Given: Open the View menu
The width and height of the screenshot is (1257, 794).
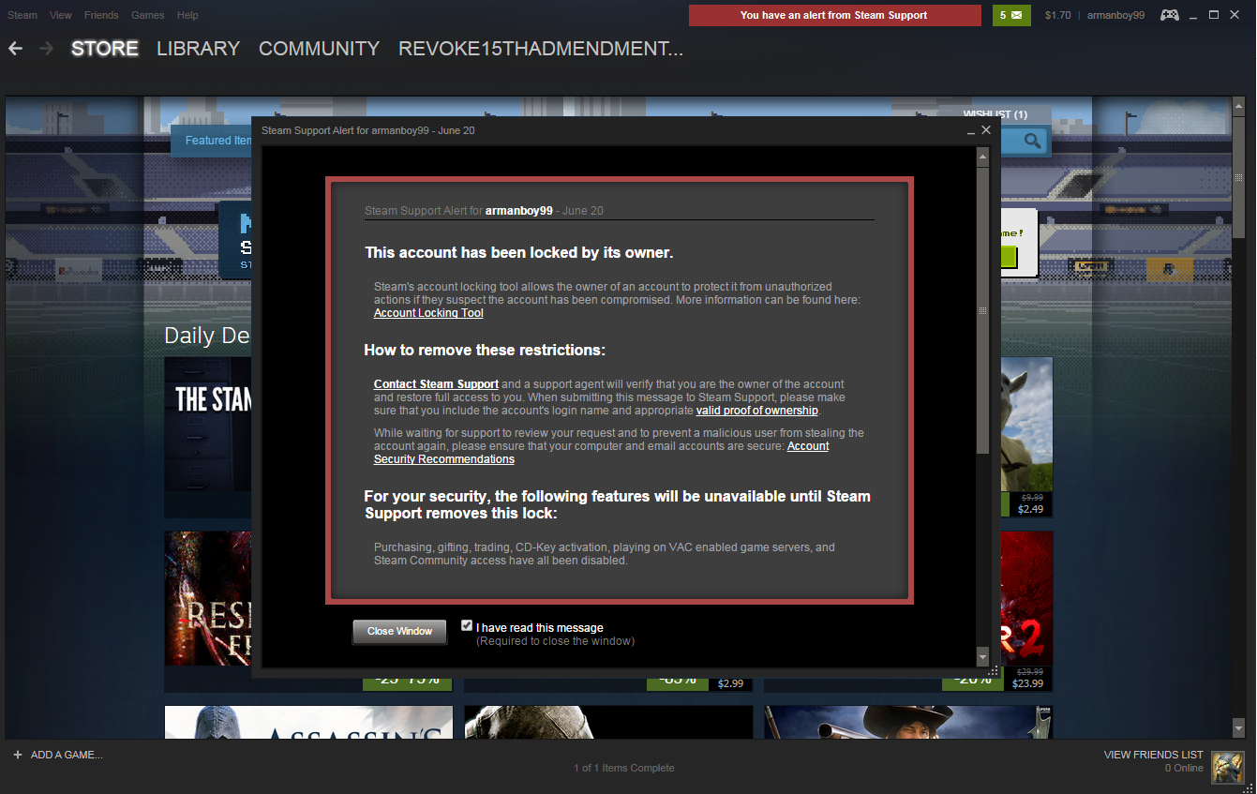Looking at the screenshot, I should (60, 15).
